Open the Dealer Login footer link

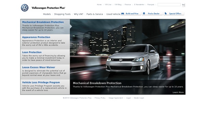point(139,98)
